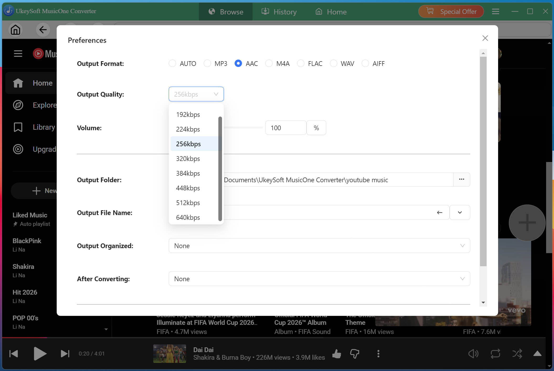Click the left arrow in Output File Name

coord(440,212)
